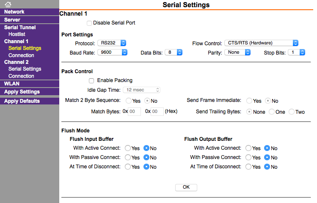Open the Protocol dropdown
Screen dimensions: 317x203
coord(112,43)
